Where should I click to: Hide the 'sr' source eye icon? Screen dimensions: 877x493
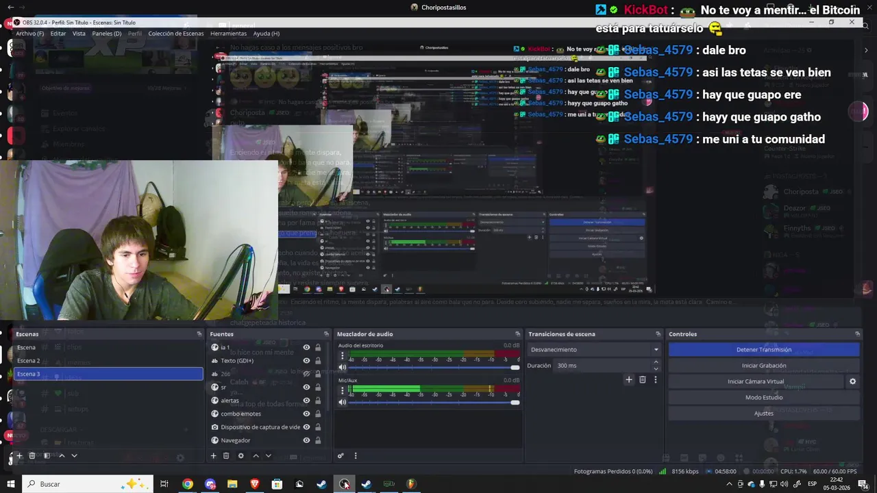(306, 387)
